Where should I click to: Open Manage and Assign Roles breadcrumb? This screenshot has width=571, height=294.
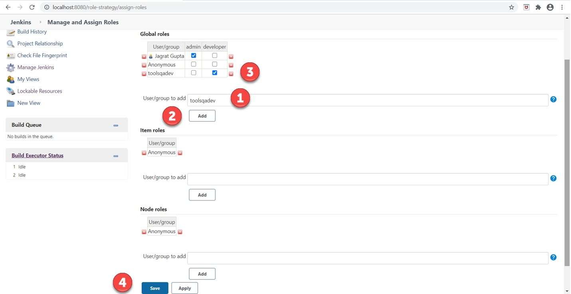tap(83, 22)
